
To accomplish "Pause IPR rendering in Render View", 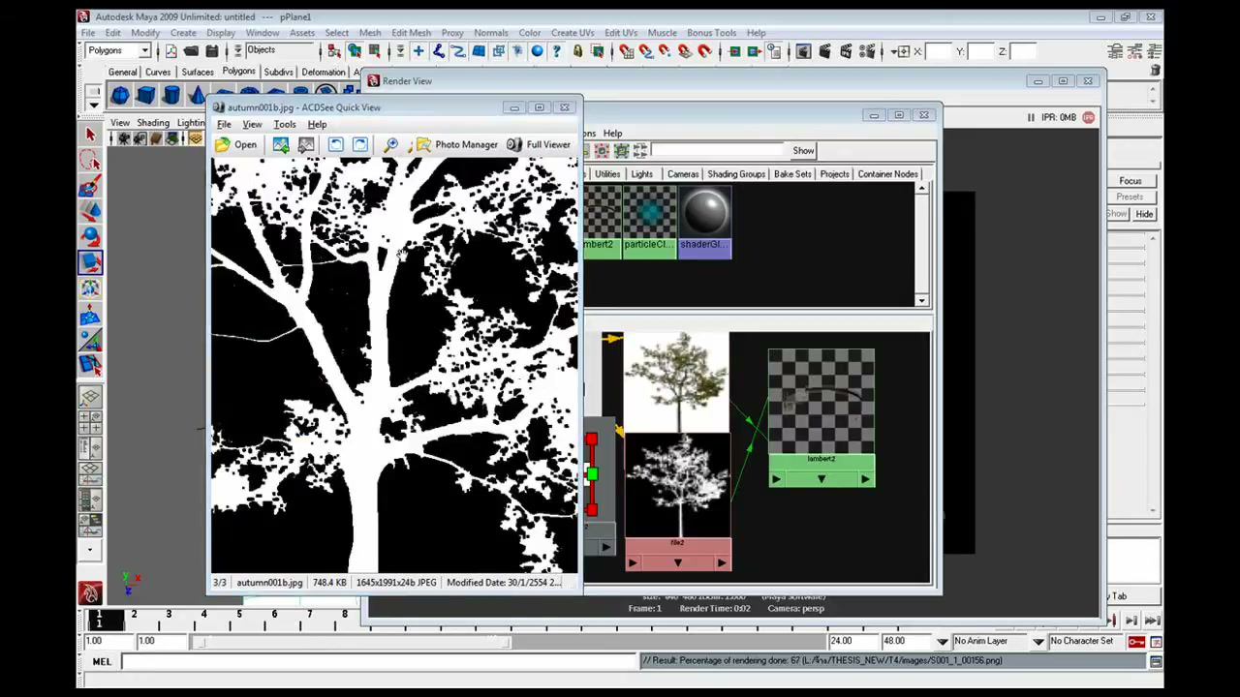I will (x=1031, y=117).
